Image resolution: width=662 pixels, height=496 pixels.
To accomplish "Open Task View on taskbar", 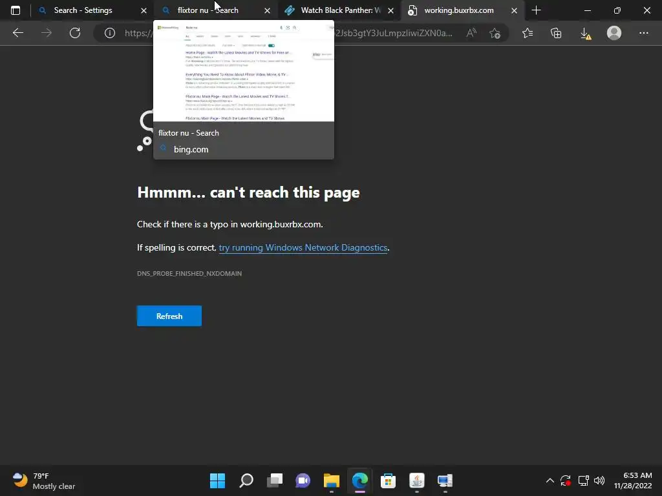I will [274, 480].
